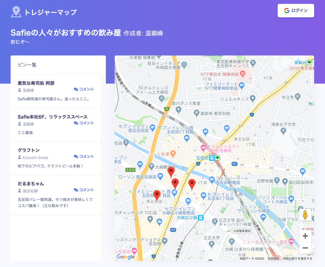325x267 pixels.
Task: Click the 東京医療保健大学 school marker
Action: [x=253, y=63]
